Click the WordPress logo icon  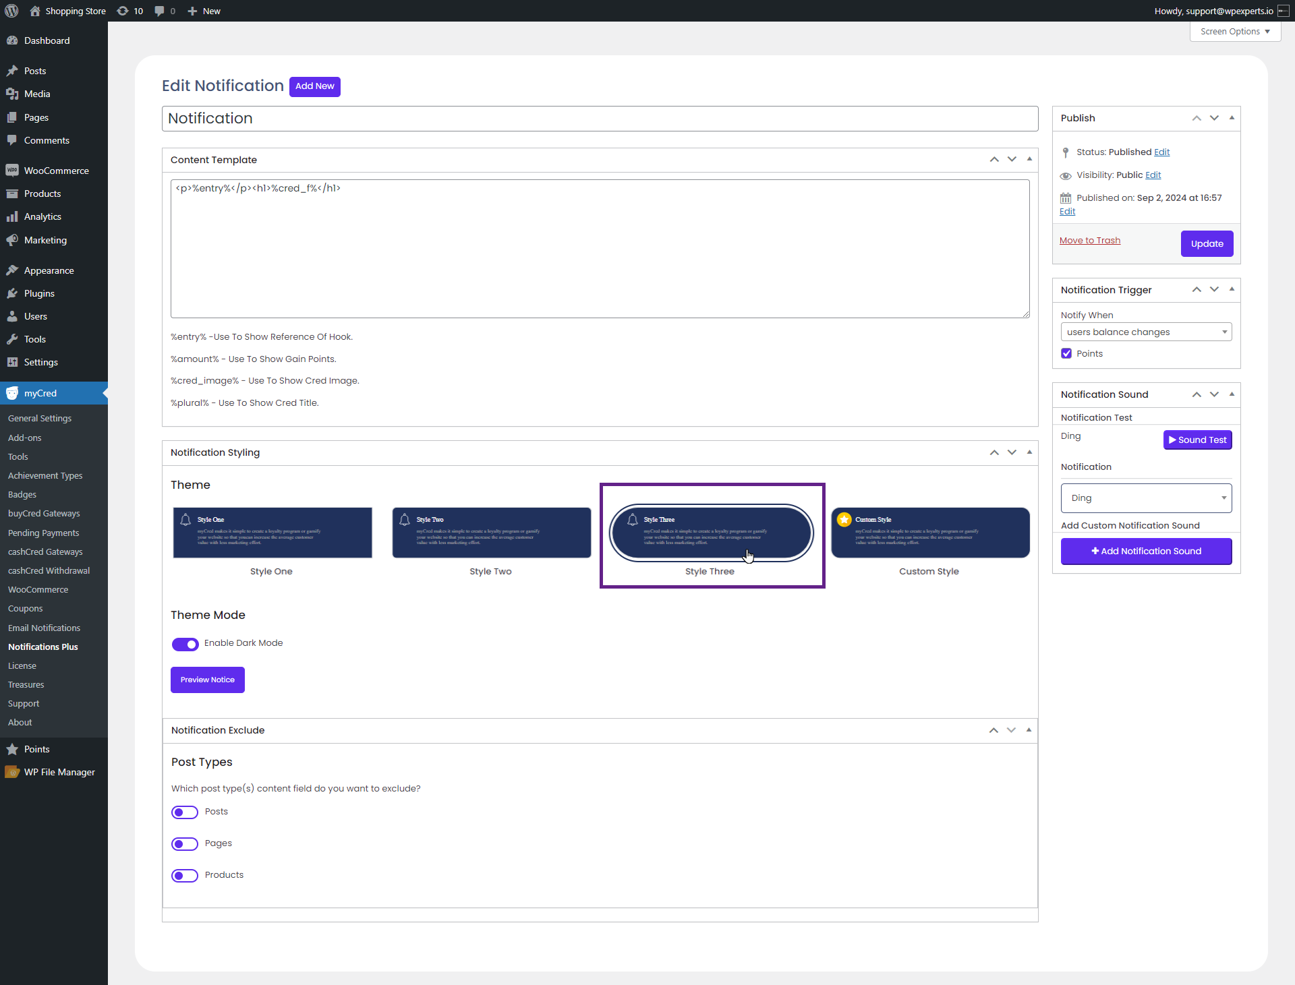pos(11,11)
